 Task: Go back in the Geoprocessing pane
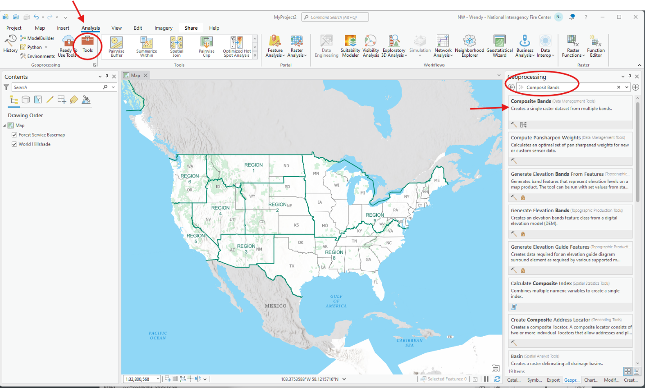(x=511, y=87)
